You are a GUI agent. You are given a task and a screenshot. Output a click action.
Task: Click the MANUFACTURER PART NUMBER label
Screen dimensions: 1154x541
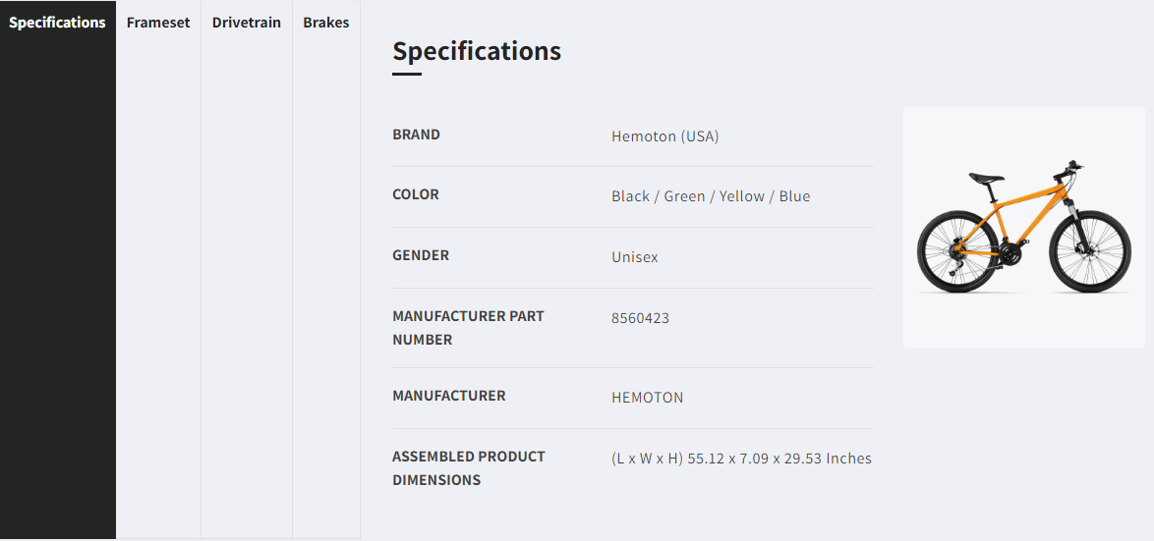[x=467, y=328]
